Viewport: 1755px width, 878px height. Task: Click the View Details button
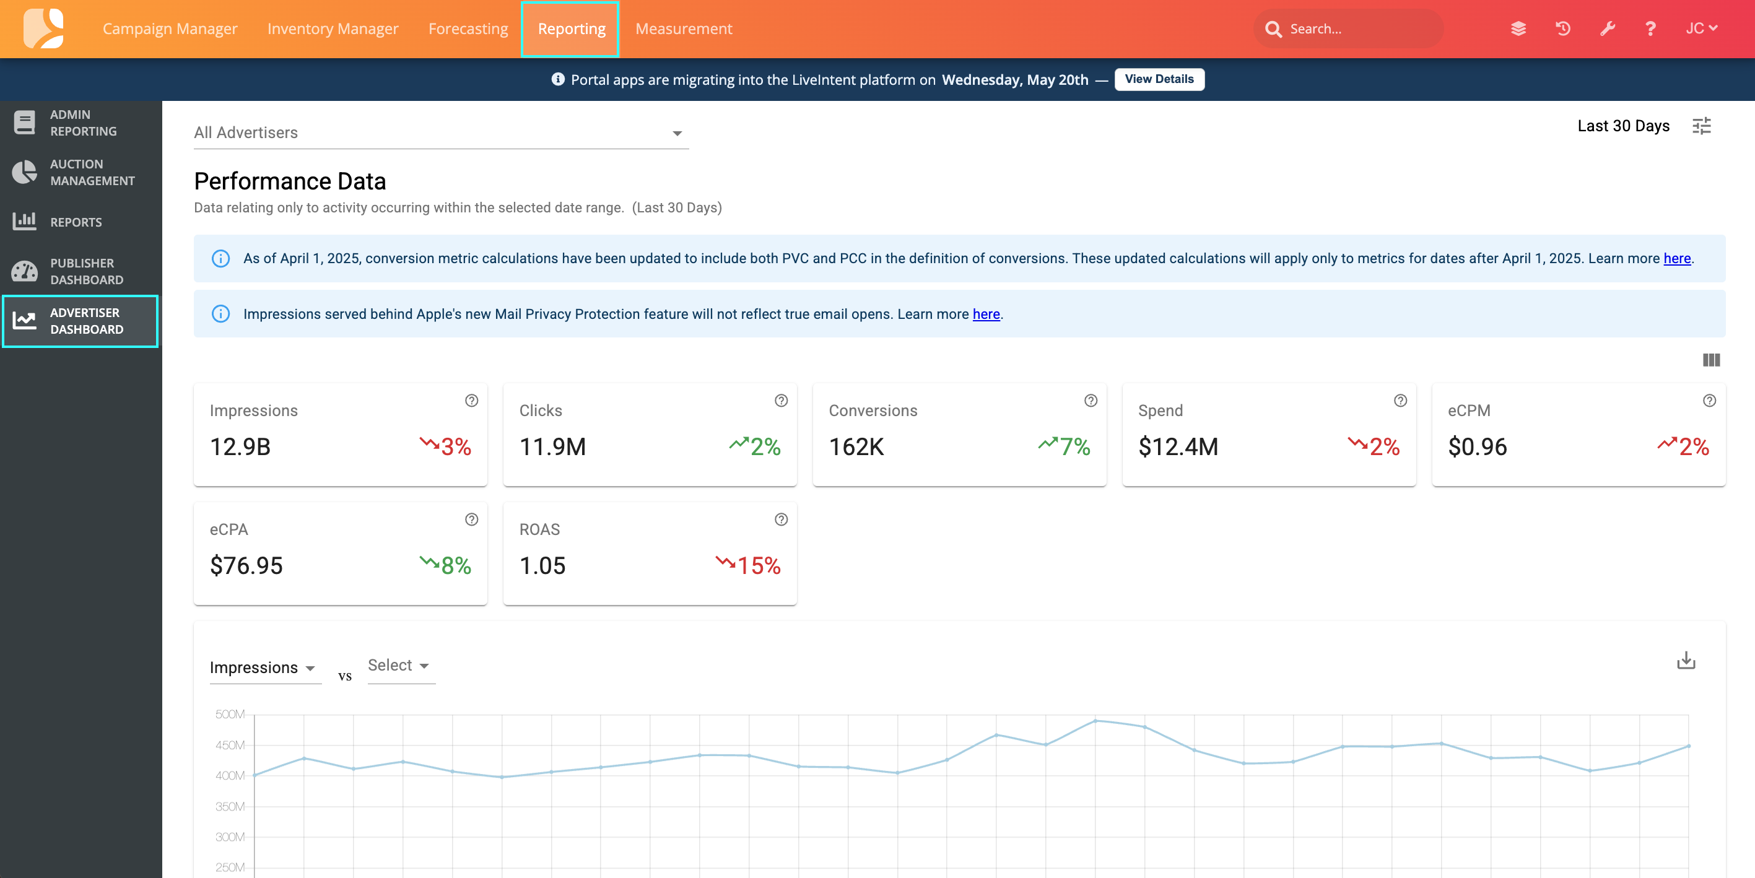pos(1159,79)
